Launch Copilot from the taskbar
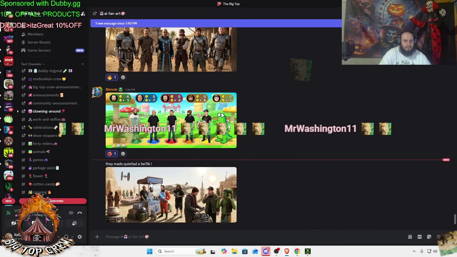The image size is (457, 257). [224, 251]
